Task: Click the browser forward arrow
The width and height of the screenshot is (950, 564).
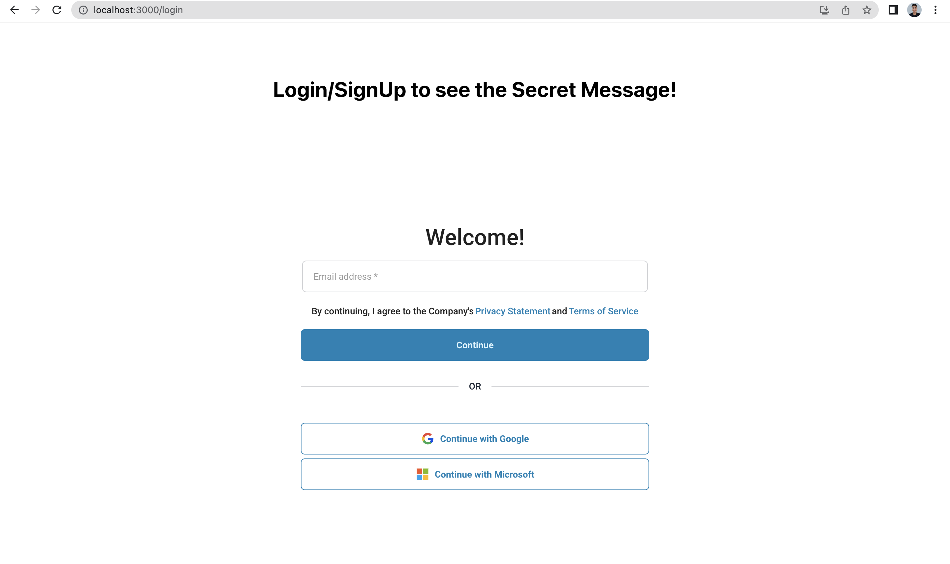Action: click(36, 10)
